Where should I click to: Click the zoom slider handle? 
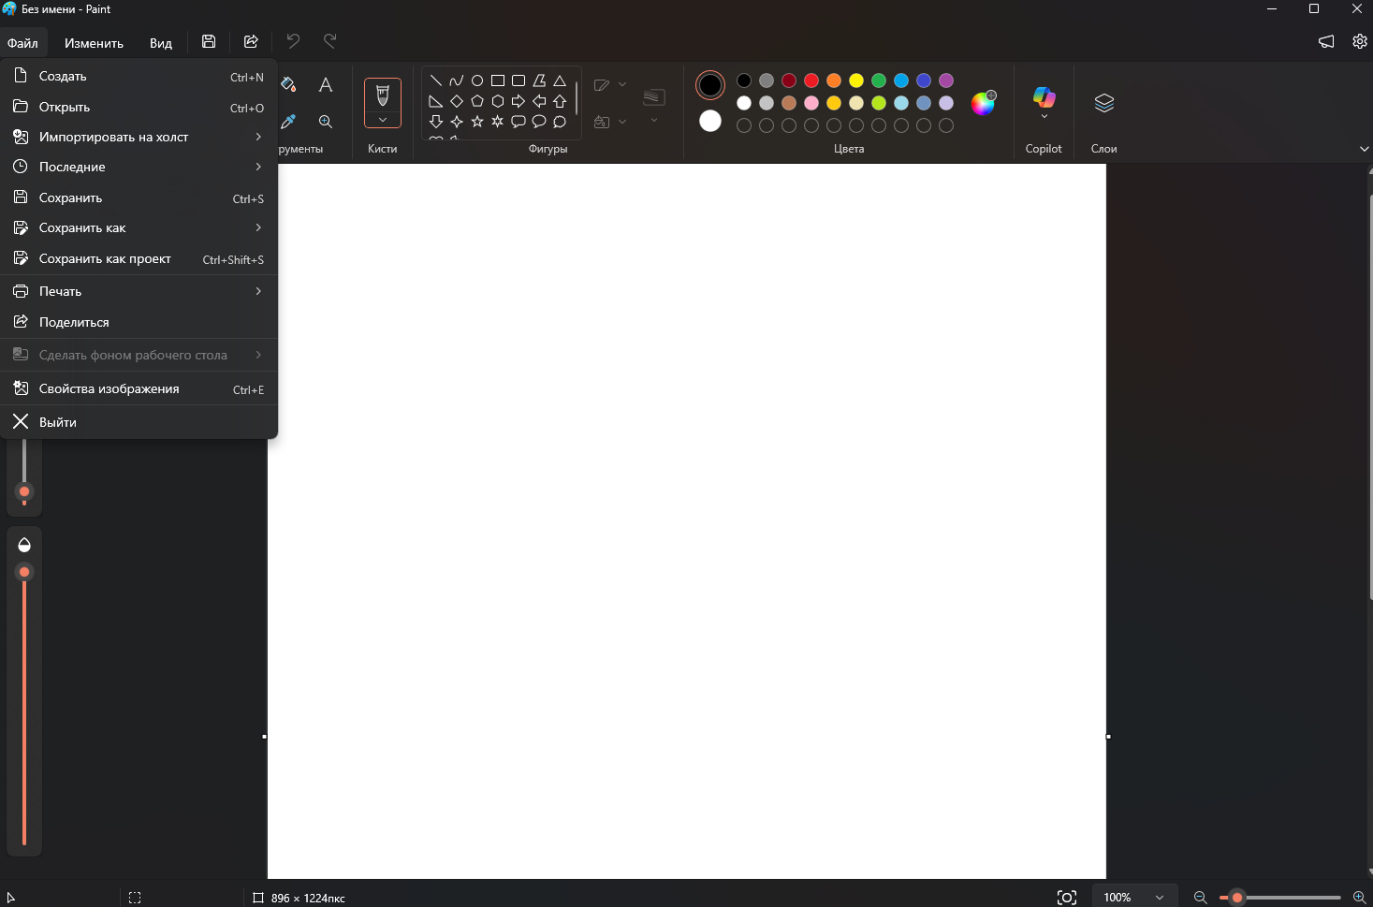point(1237,898)
